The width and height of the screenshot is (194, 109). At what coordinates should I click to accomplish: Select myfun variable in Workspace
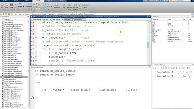click(156, 32)
